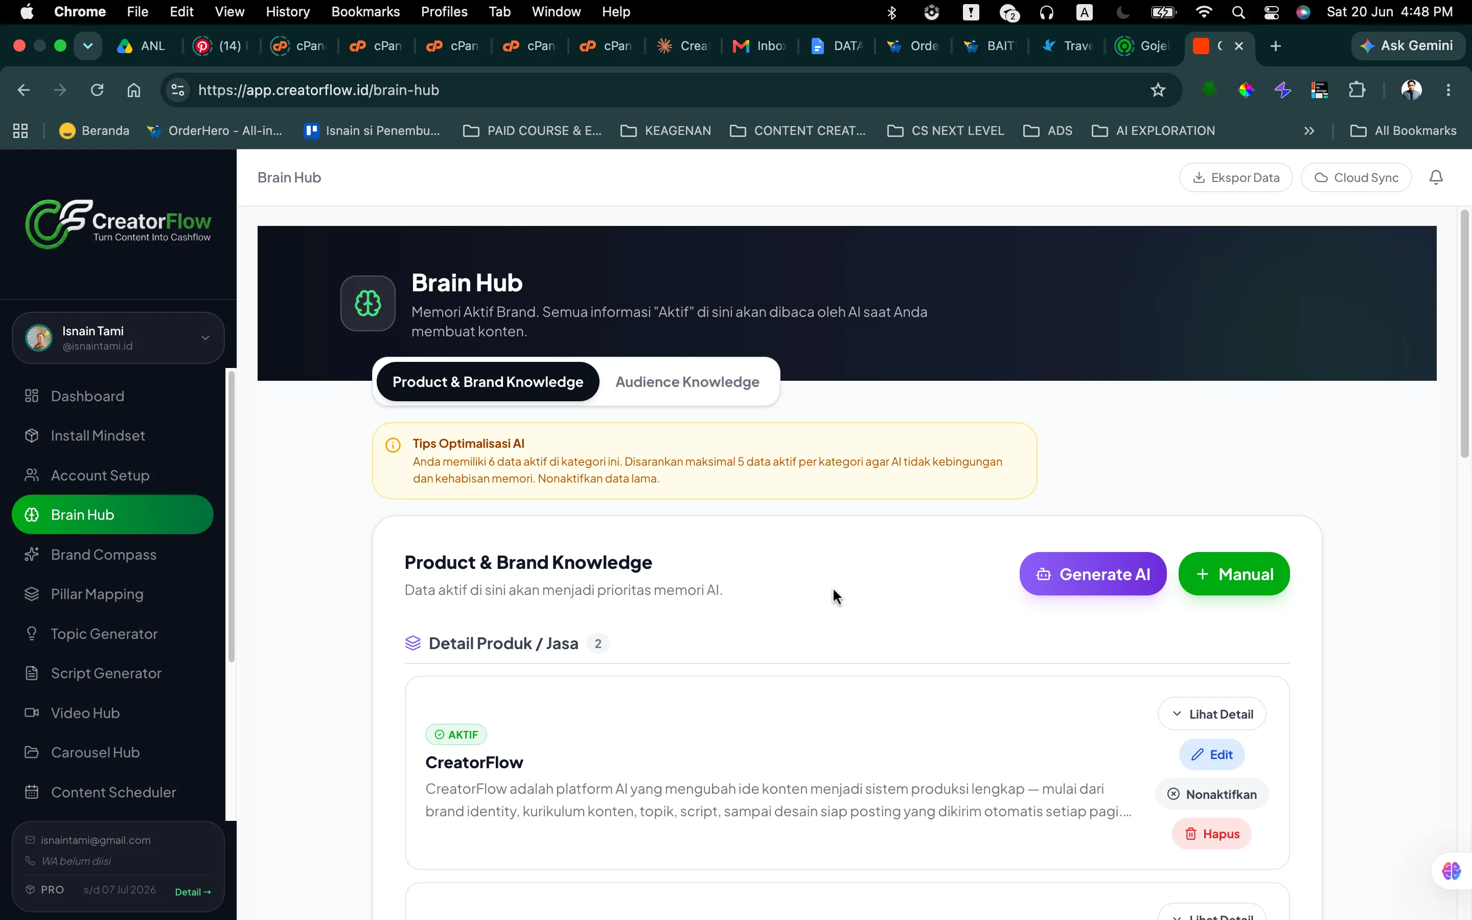Open site info icon in address bar
1472x920 pixels.
[178, 90]
